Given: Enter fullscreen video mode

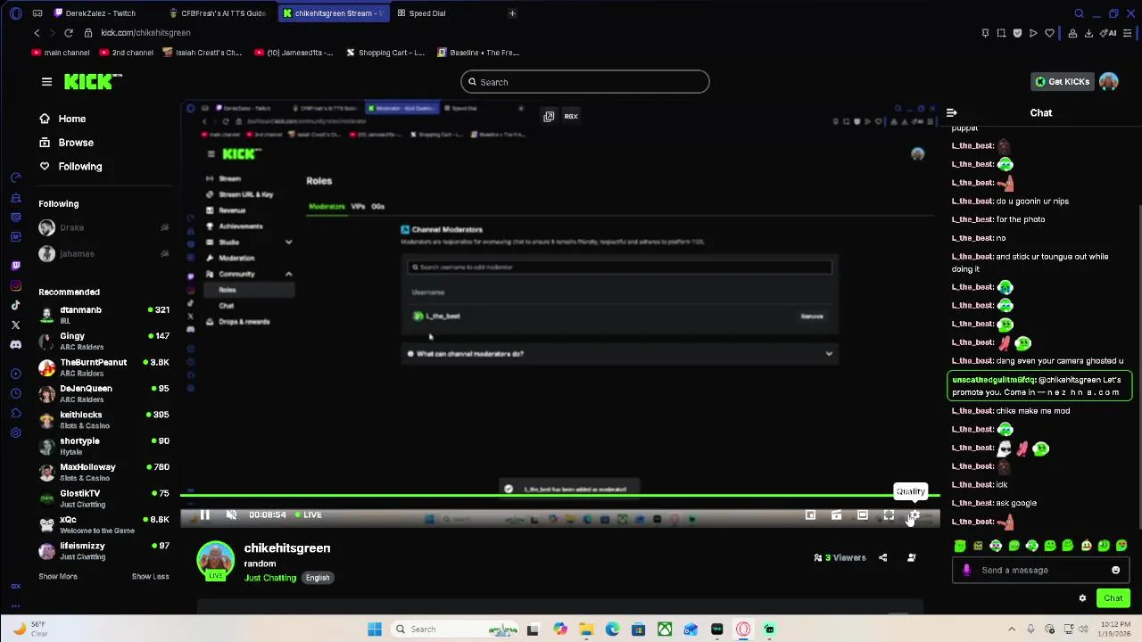Looking at the screenshot, I should click(889, 514).
